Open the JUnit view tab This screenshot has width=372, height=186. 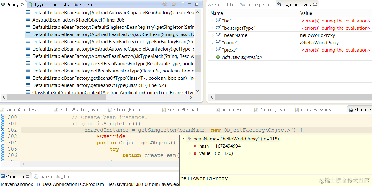pos(65,177)
